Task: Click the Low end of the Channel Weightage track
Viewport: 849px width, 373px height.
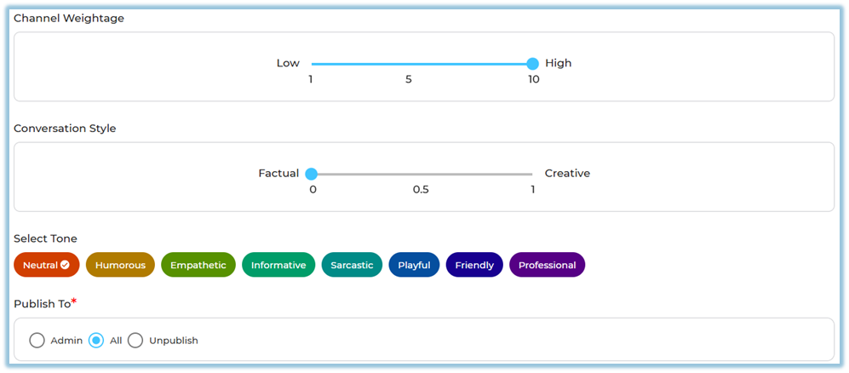Action: click(313, 63)
